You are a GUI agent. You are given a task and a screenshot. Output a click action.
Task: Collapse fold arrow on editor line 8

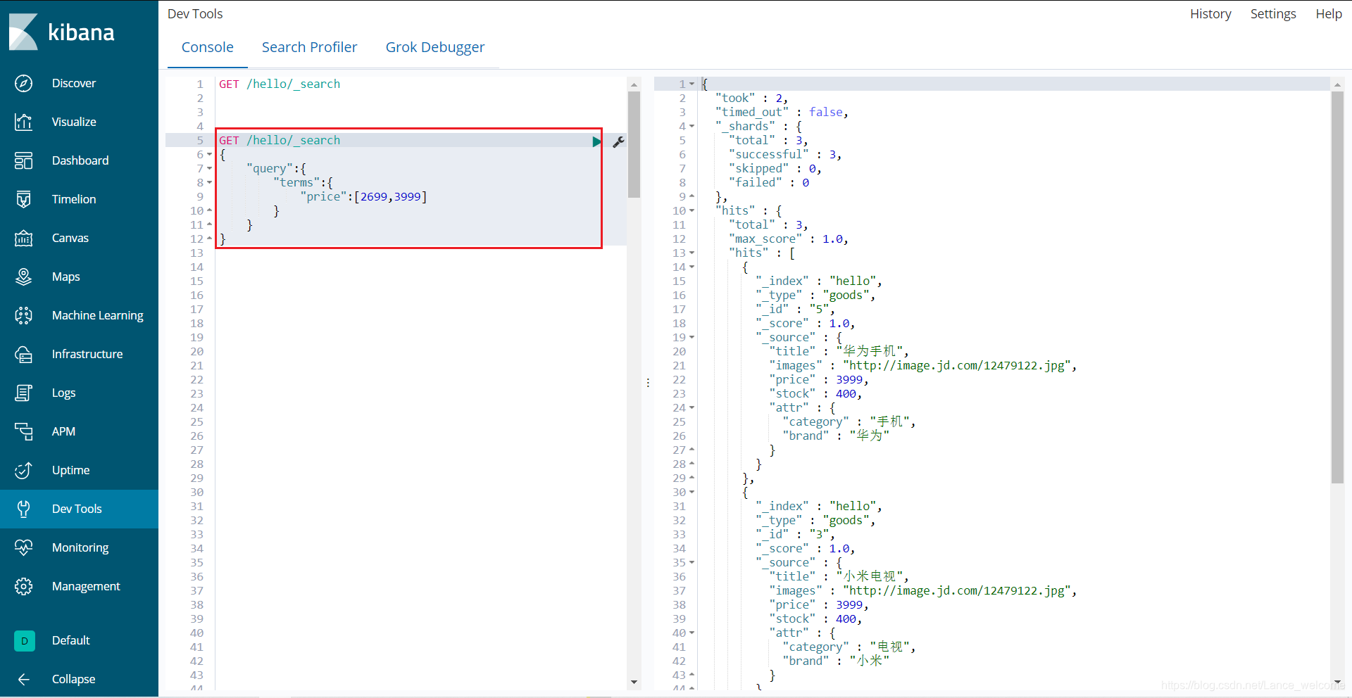(209, 183)
